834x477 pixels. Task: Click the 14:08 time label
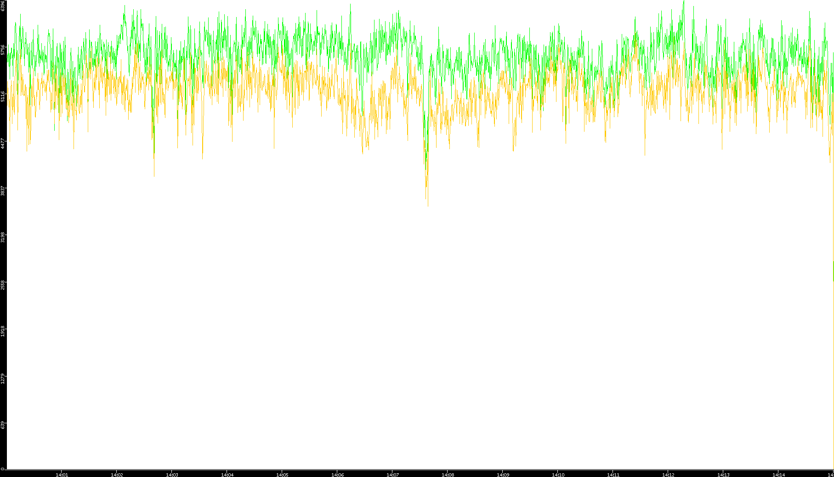(448, 474)
